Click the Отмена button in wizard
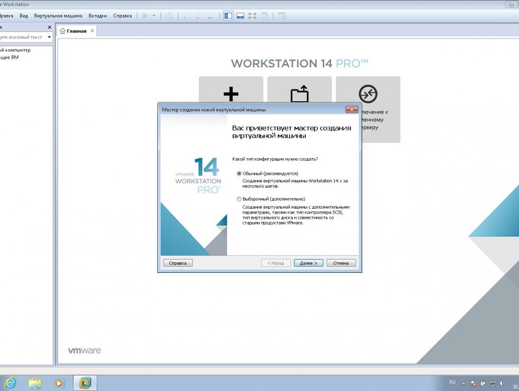 (341, 263)
